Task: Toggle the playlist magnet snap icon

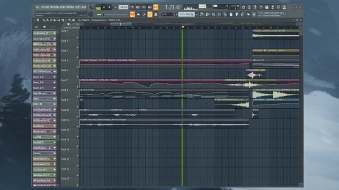Action: coord(38,20)
